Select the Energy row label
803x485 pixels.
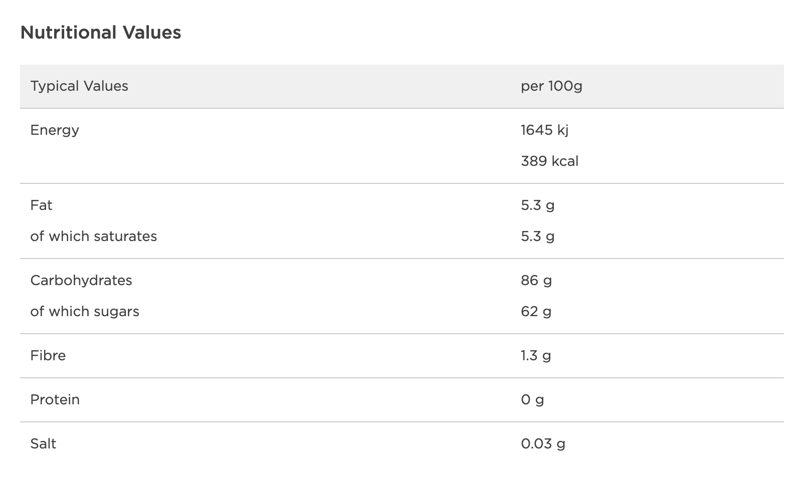tap(55, 130)
